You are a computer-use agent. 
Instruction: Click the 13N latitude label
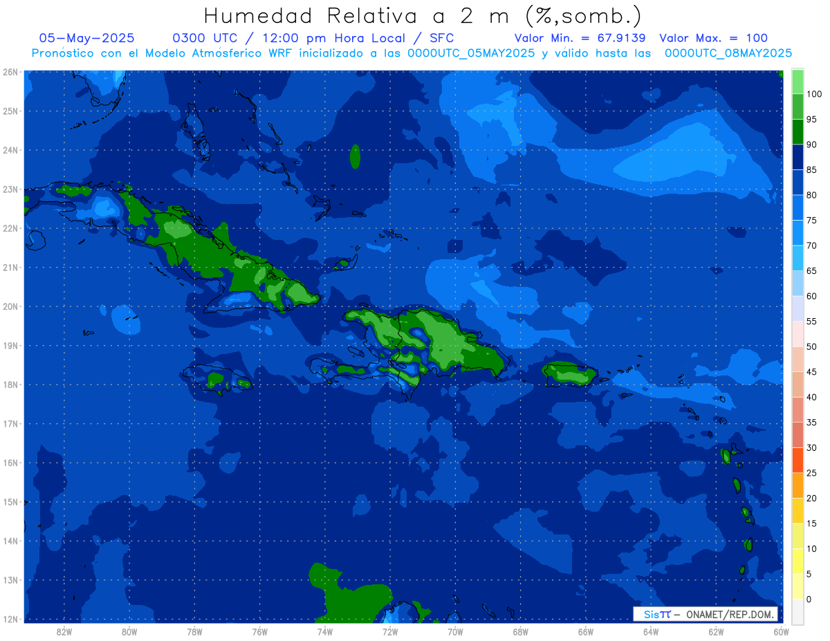10,580
